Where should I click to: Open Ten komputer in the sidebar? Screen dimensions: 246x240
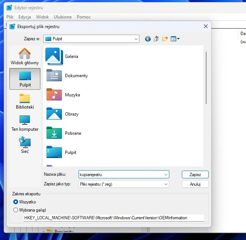[x=25, y=123]
